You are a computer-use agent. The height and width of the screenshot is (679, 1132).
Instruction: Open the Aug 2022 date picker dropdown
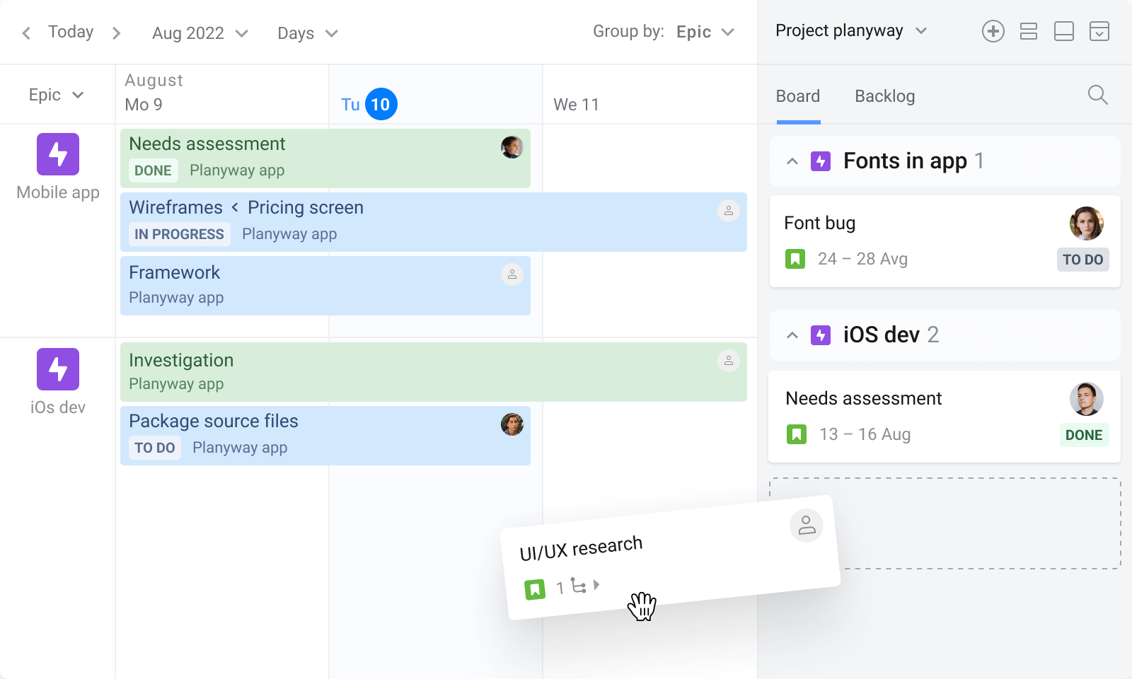[199, 33]
